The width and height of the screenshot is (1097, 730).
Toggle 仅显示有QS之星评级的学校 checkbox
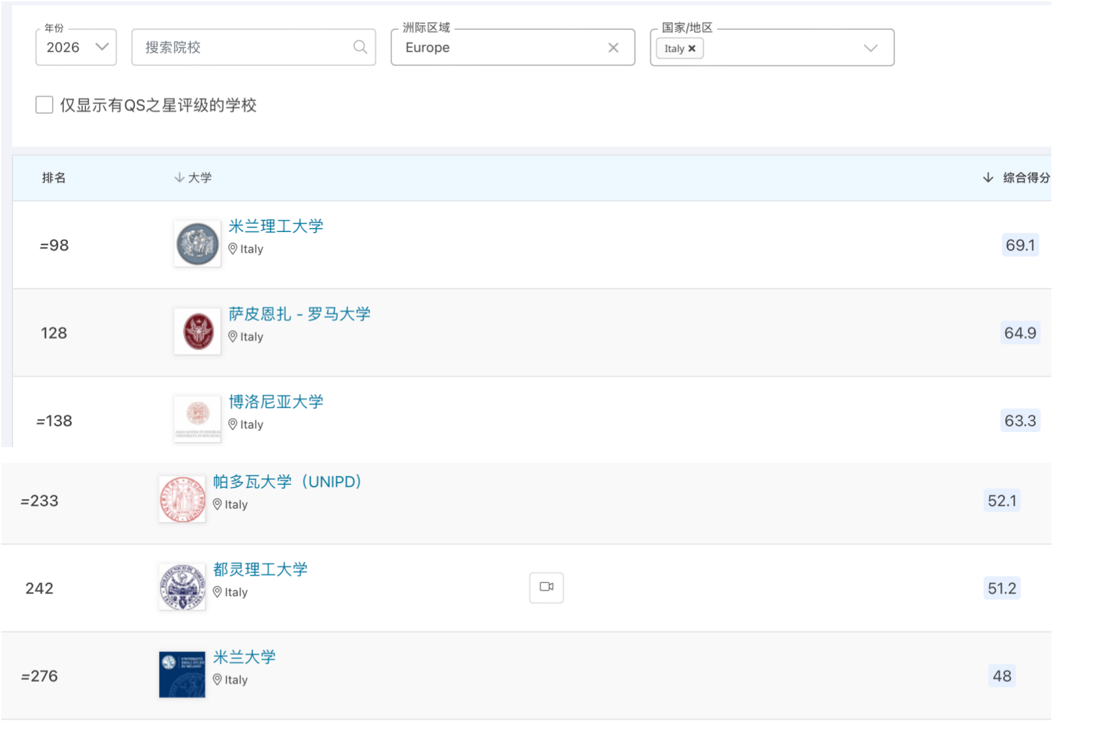pos(44,104)
